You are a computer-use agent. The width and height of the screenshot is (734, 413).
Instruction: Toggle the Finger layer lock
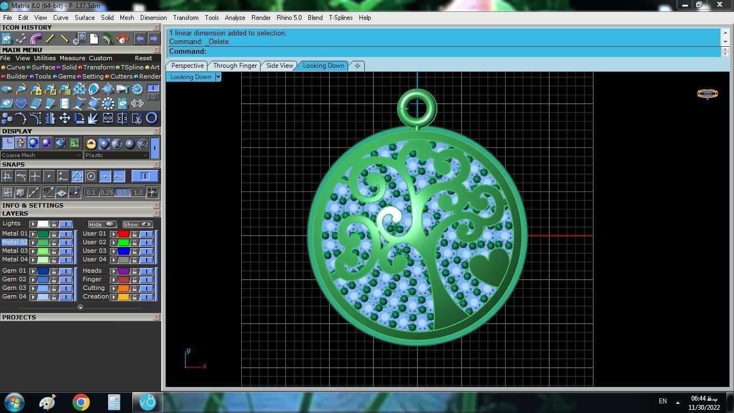click(134, 280)
